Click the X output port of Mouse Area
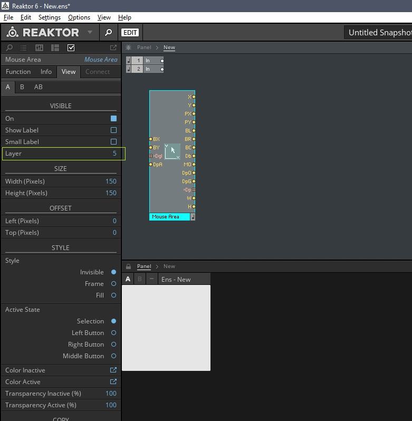 [x=194, y=97]
